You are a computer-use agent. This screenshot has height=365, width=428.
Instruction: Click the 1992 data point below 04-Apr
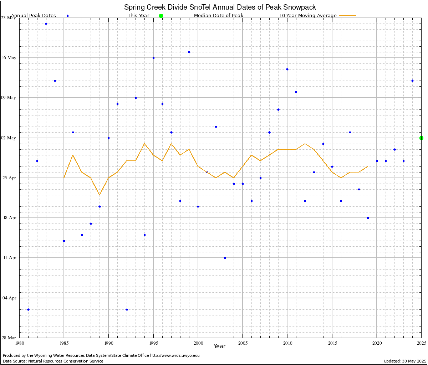(x=127, y=309)
